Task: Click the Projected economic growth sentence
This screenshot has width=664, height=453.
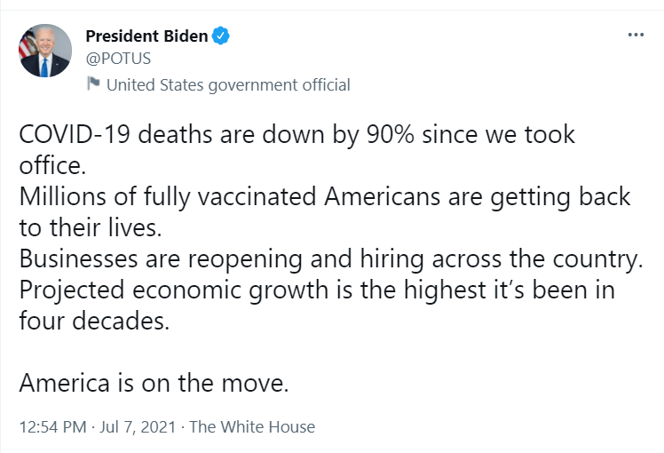Action: (317, 305)
